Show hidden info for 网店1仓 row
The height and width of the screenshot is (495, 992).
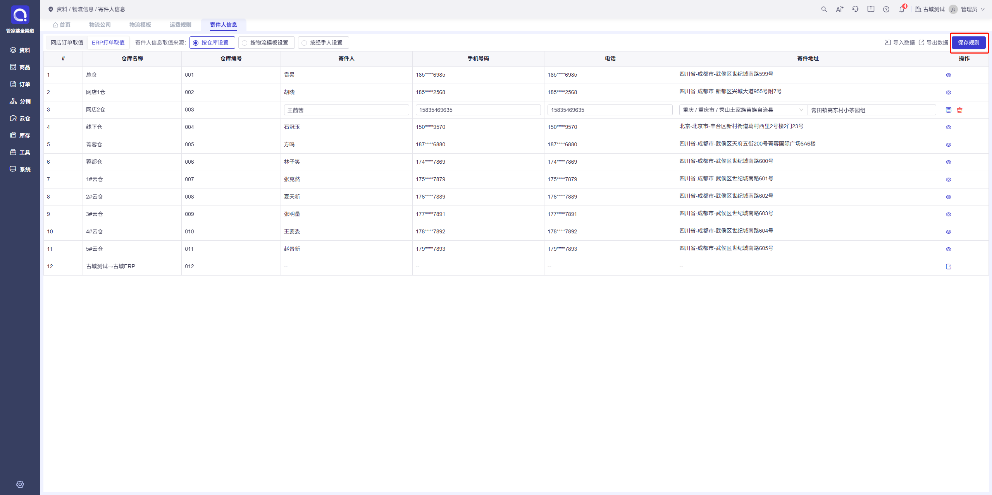point(949,92)
